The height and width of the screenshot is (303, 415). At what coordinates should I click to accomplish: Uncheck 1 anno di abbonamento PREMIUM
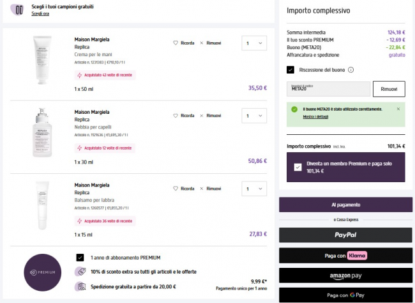80,258
